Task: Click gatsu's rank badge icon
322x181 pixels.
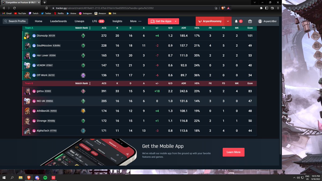Action: point(83,91)
